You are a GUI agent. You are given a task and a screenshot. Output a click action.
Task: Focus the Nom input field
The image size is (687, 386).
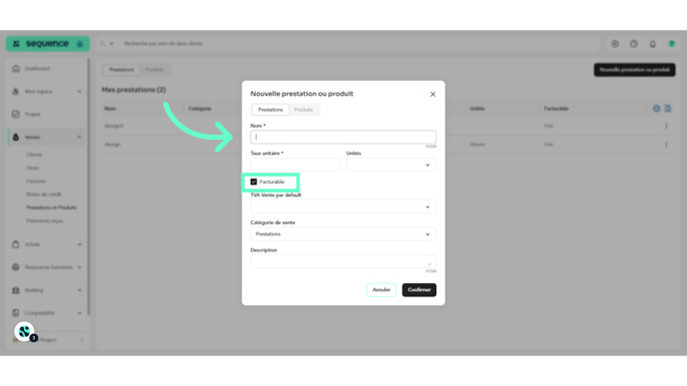(x=343, y=137)
